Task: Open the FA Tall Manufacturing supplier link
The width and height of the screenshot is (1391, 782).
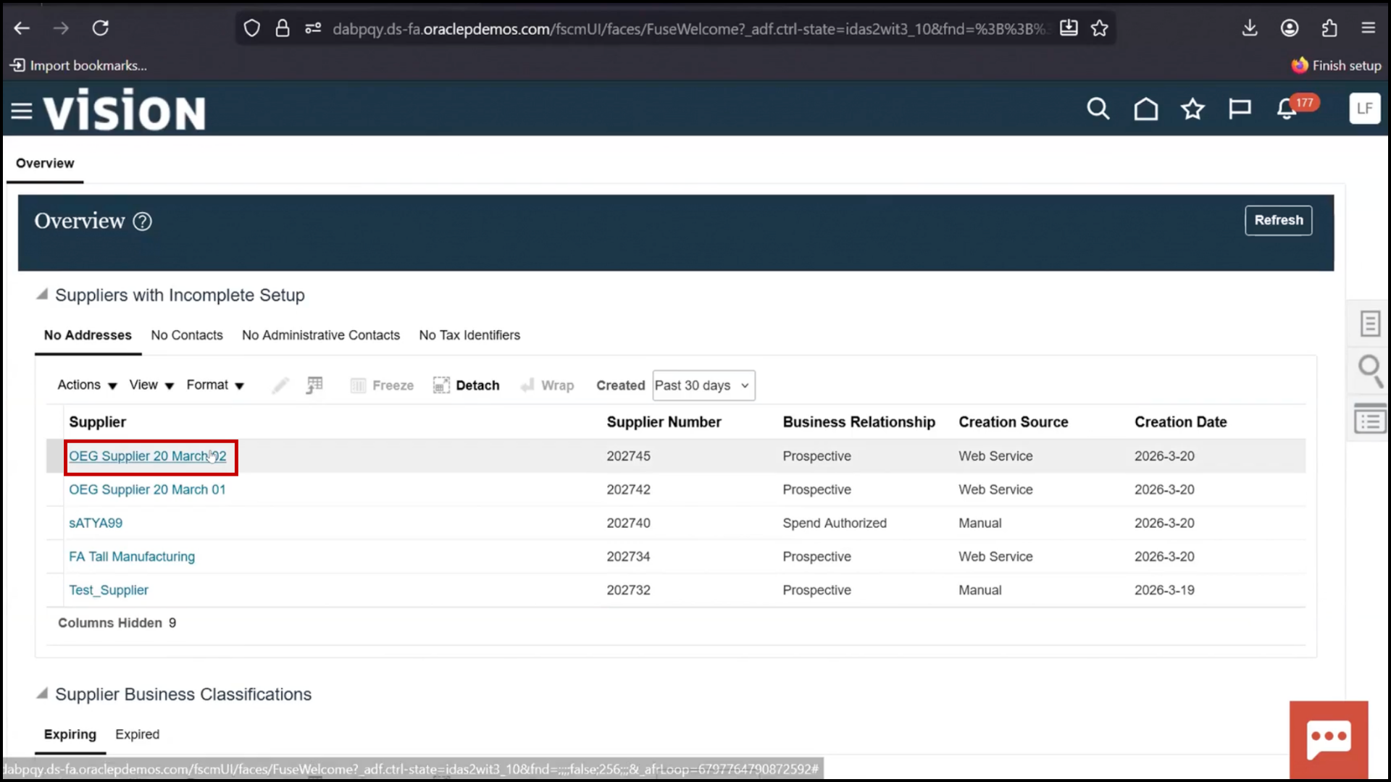Action: pos(132,557)
